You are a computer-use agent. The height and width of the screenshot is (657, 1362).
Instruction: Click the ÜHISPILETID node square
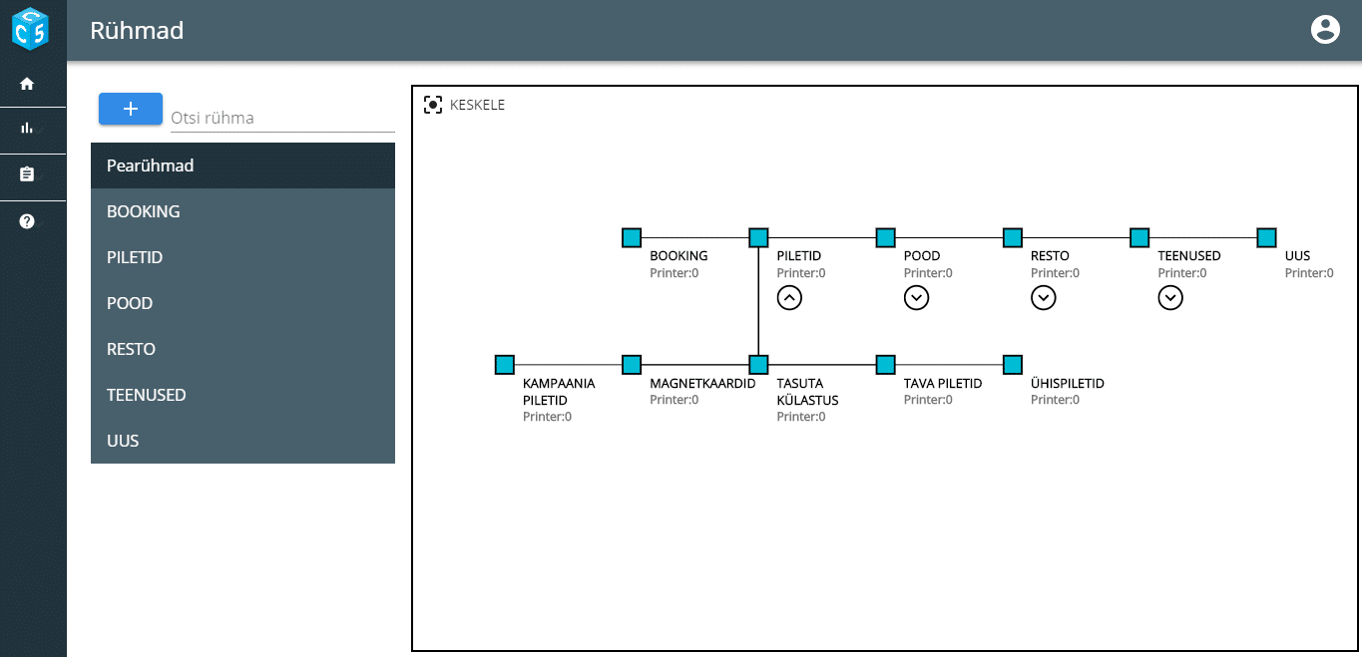[x=1013, y=365]
